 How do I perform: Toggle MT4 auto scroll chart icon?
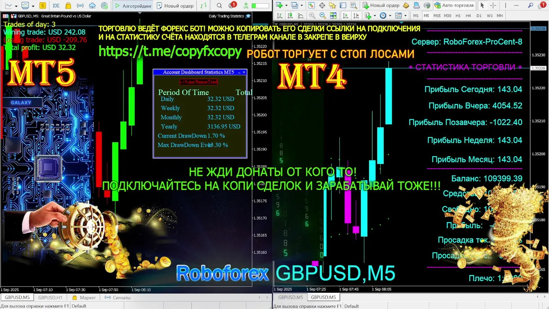[345, 15]
